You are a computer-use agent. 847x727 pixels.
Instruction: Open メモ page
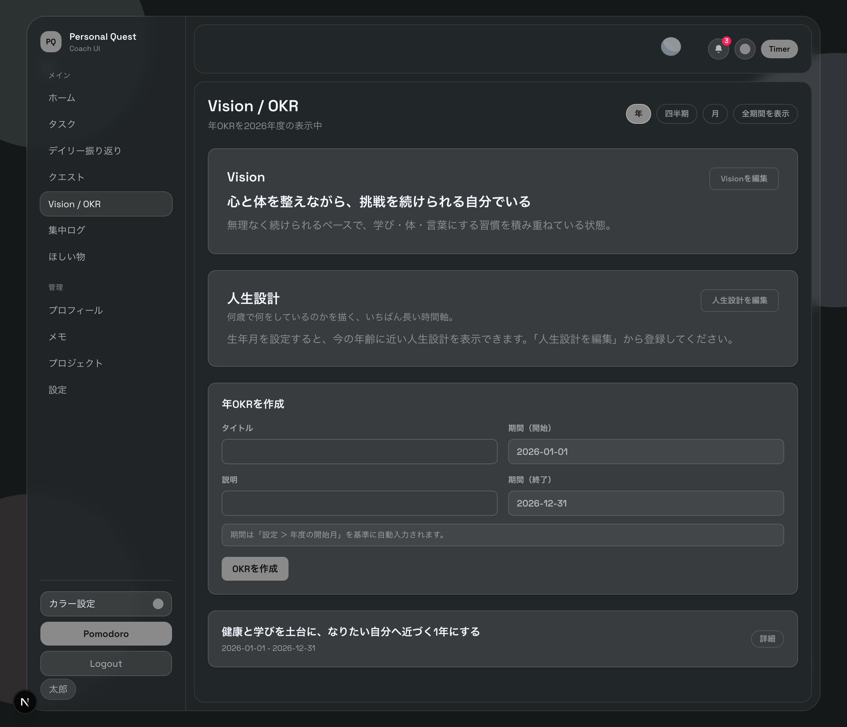click(x=106, y=337)
